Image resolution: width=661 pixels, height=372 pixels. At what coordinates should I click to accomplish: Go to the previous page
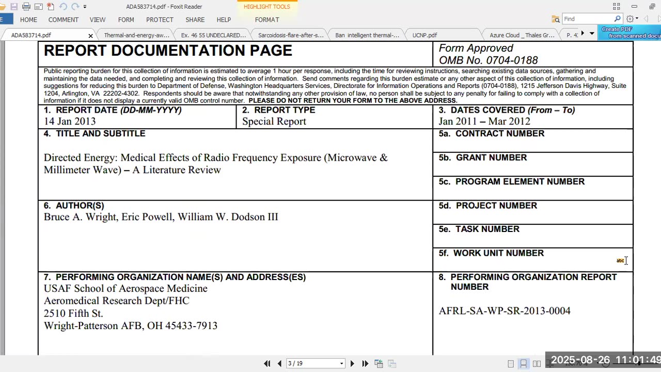[x=279, y=364]
